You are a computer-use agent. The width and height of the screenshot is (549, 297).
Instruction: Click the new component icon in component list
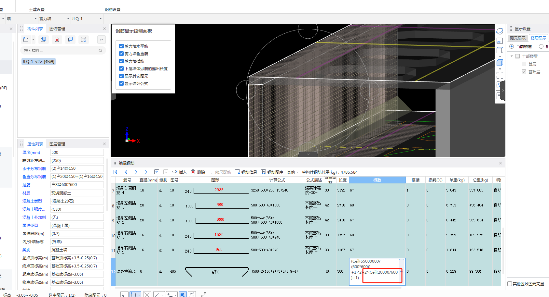click(x=26, y=40)
